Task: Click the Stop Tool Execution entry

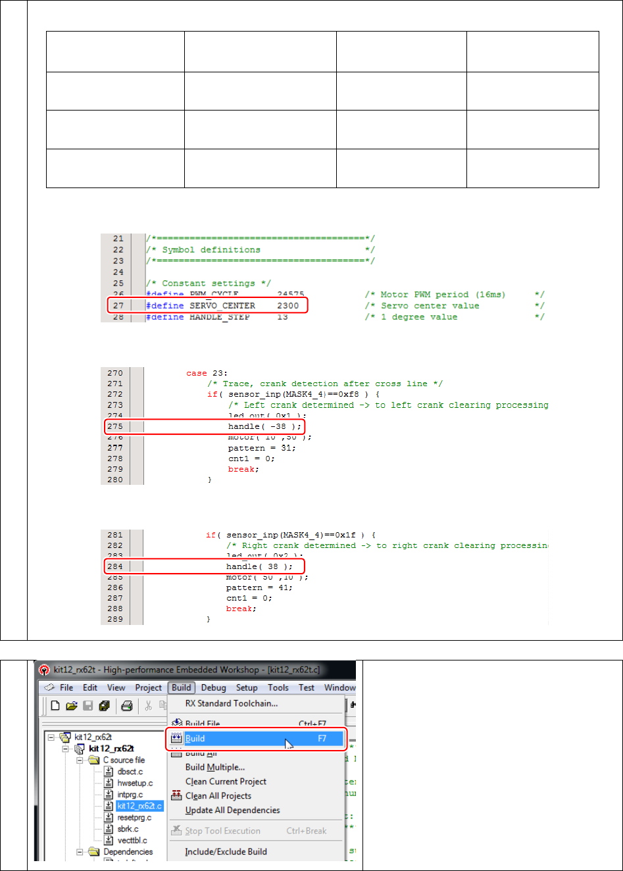Action: [x=223, y=831]
